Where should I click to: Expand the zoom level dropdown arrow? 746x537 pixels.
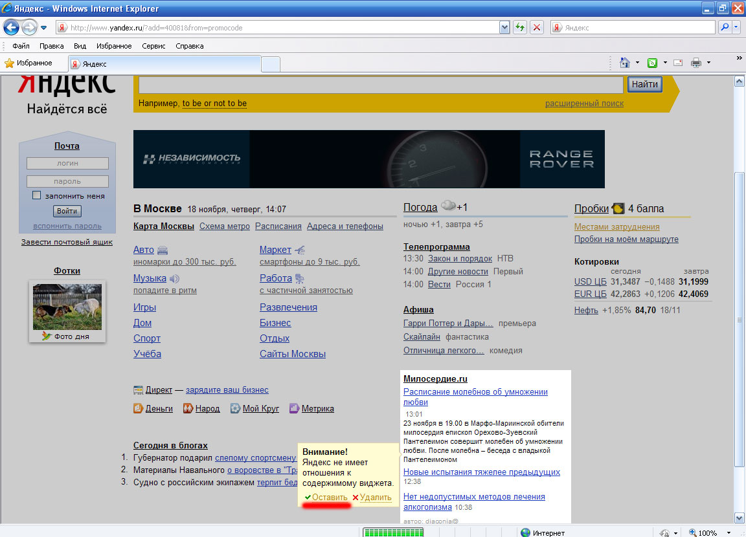click(x=729, y=532)
